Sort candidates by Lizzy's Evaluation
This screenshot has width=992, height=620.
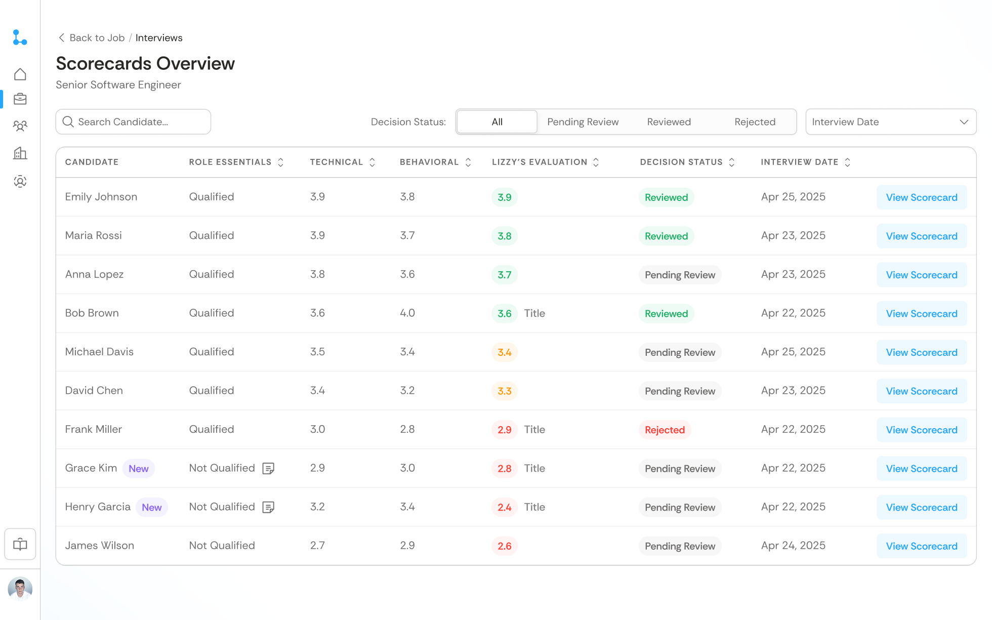(596, 162)
